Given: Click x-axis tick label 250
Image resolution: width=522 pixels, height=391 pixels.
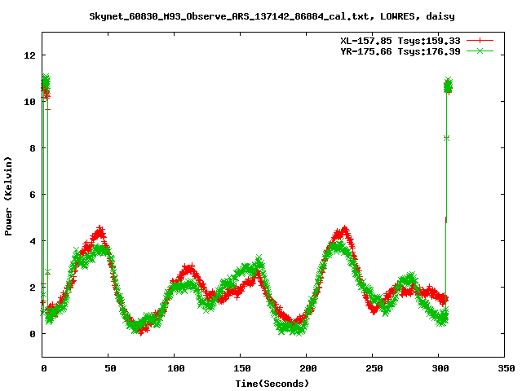Looking at the screenshot, I should (x=374, y=368).
